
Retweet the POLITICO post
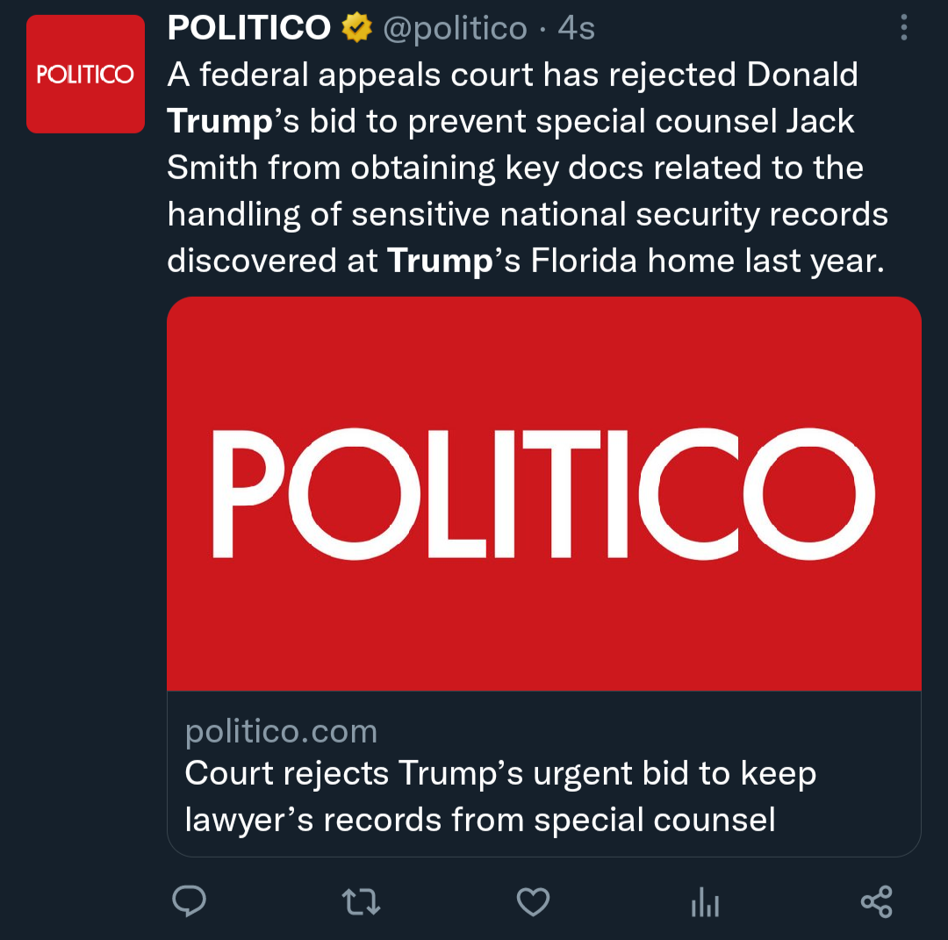tap(360, 901)
